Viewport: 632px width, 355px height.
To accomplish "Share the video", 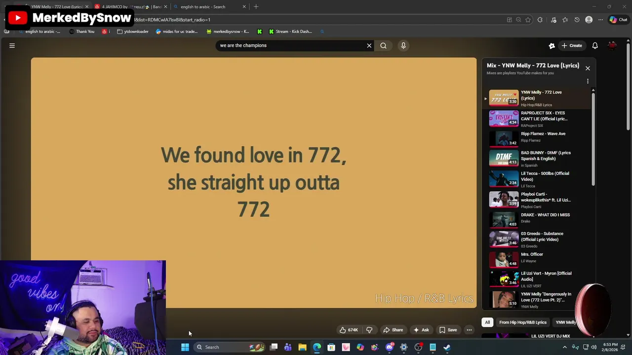I will pos(393,330).
